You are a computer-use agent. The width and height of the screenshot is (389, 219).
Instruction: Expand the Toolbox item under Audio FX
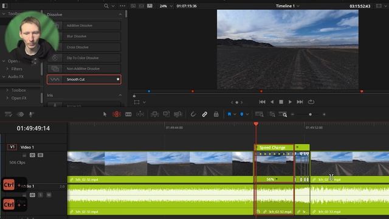click(x=7, y=90)
